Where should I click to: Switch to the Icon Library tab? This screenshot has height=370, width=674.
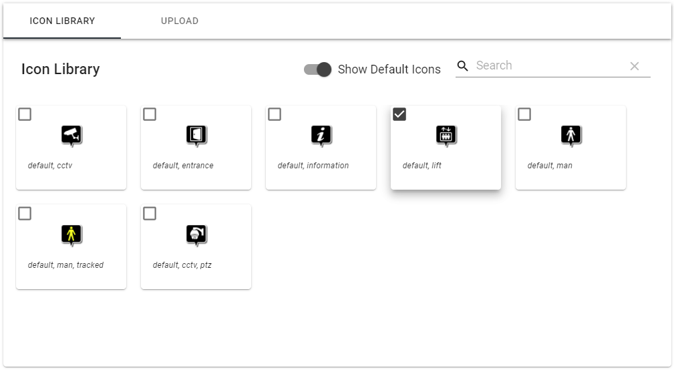pos(62,21)
